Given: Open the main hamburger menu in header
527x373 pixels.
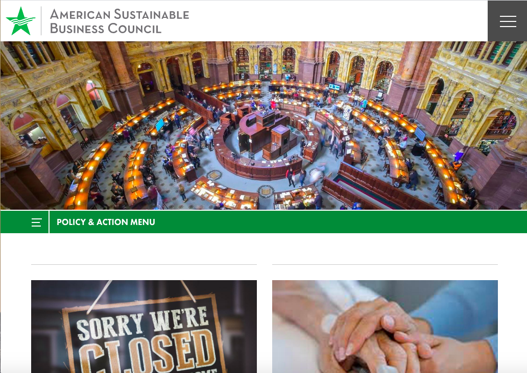Looking at the screenshot, I should coord(508,21).
